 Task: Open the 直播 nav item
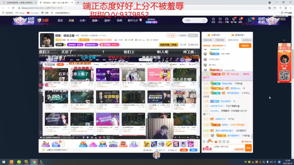71,21
